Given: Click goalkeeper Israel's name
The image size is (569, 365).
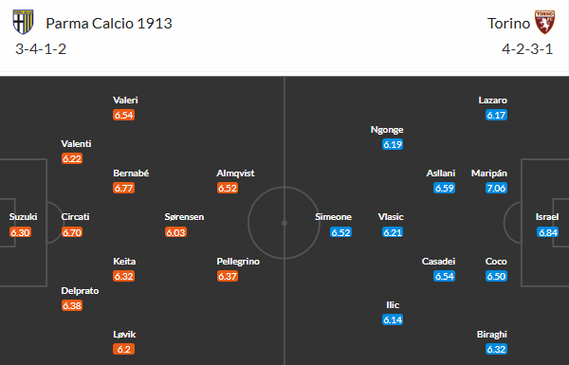Looking at the screenshot, I should (x=547, y=217).
